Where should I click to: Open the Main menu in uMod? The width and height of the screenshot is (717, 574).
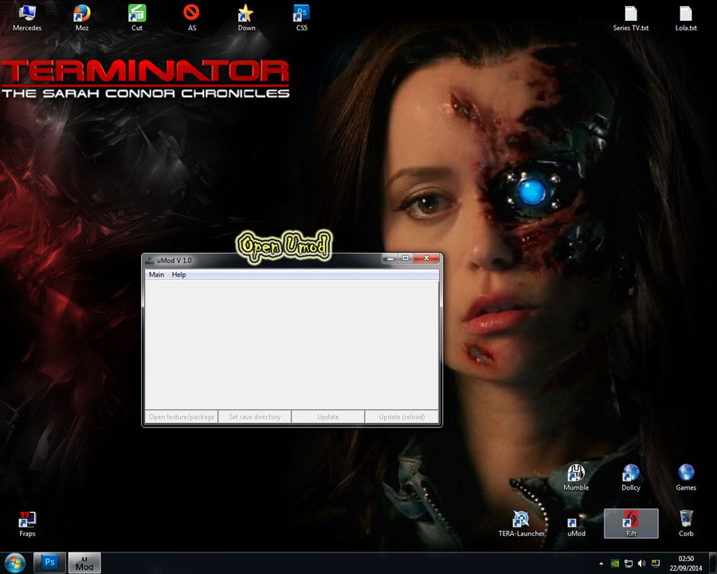click(x=156, y=275)
